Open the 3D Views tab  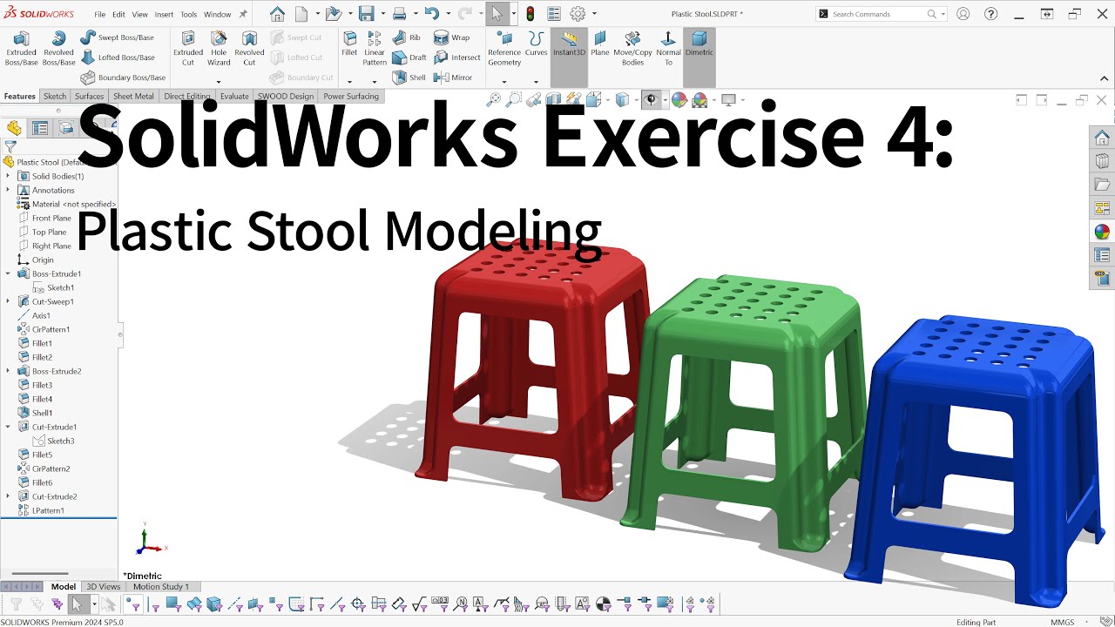pos(104,587)
